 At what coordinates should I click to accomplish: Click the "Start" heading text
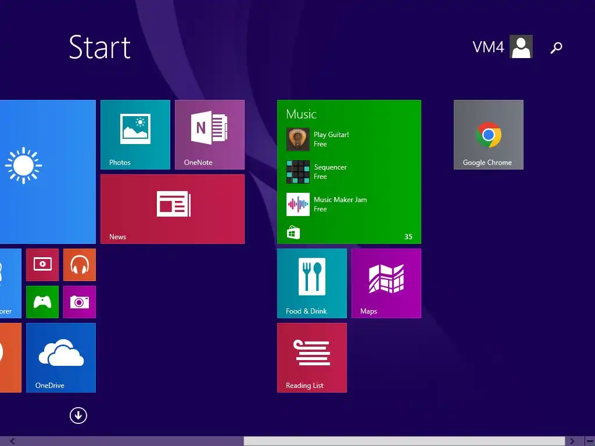coord(100,48)
